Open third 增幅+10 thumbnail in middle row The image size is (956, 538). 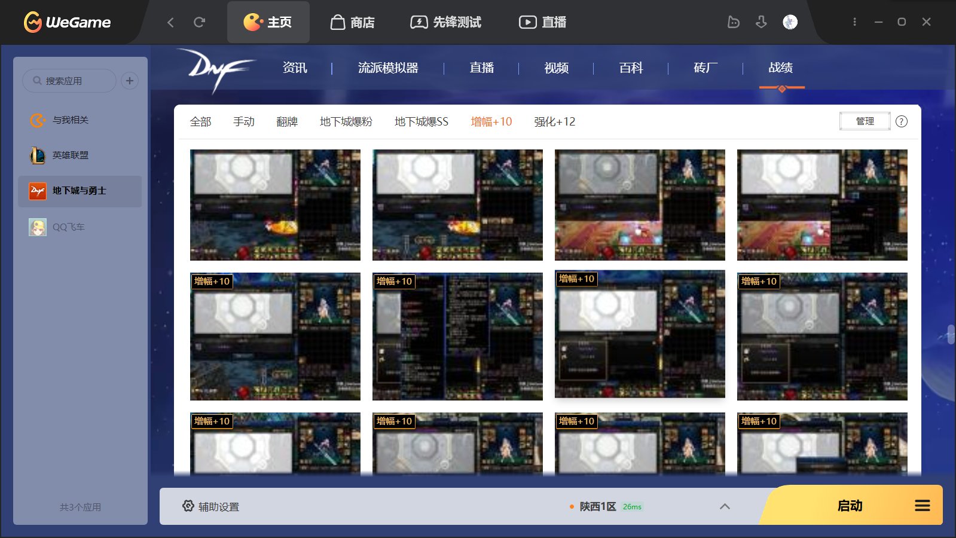click(640, 334)
